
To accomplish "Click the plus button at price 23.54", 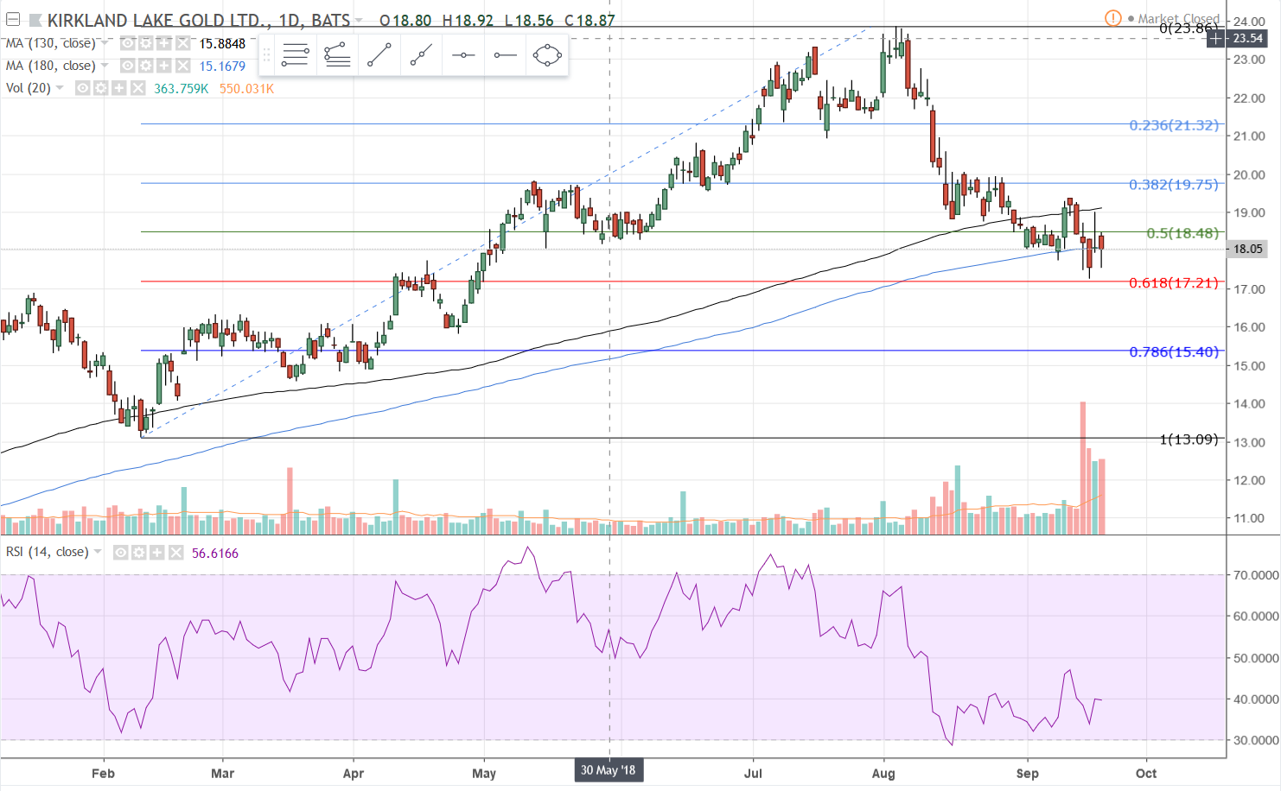I will point(1216,38).
